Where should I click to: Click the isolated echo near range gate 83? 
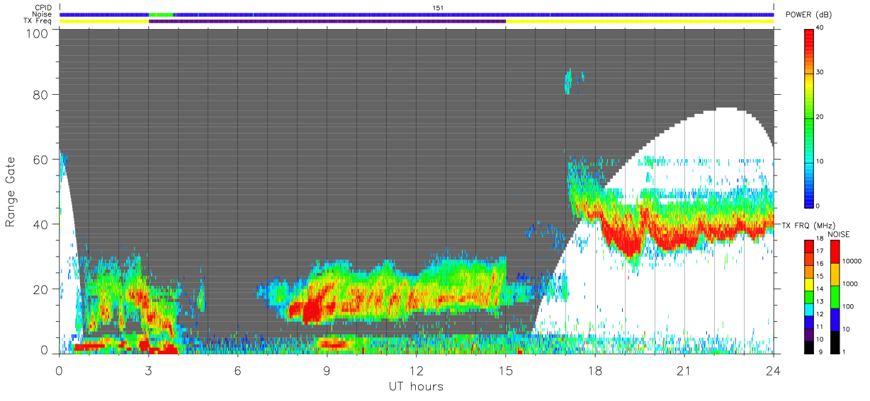pyautogui.click(x=568, y=81)
